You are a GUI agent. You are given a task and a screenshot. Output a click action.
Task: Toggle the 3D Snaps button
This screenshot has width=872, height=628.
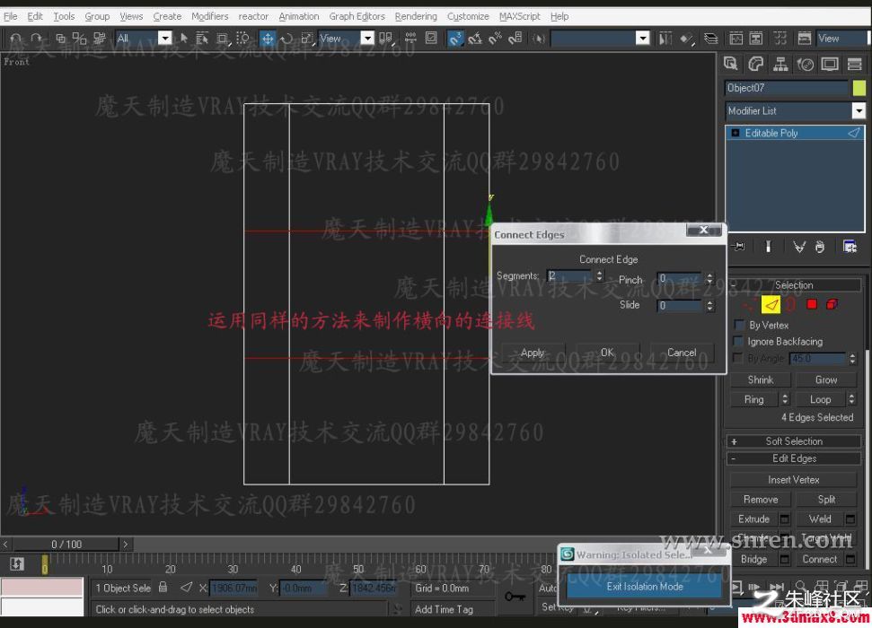[455, 39]
